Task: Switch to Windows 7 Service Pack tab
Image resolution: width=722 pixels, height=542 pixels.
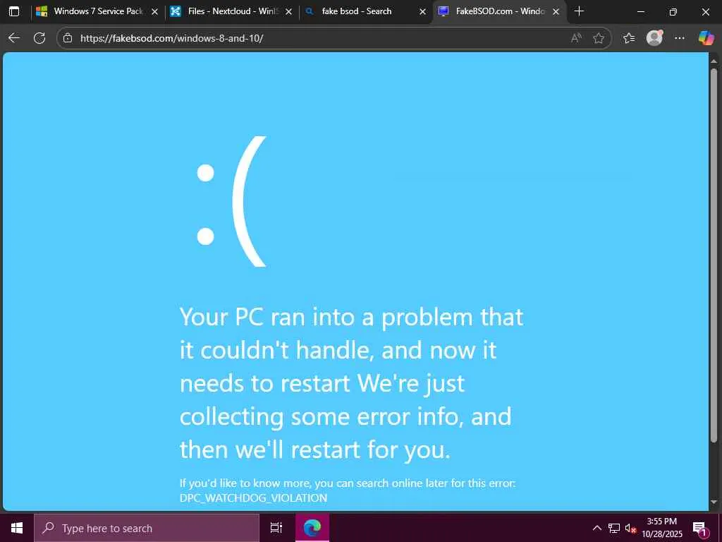Action: click(97, 11)
